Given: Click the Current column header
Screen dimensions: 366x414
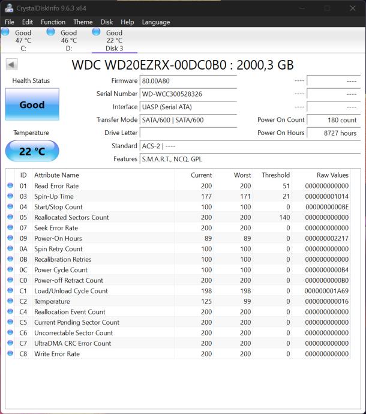Looking at the screenshot, I should point(194,175).
